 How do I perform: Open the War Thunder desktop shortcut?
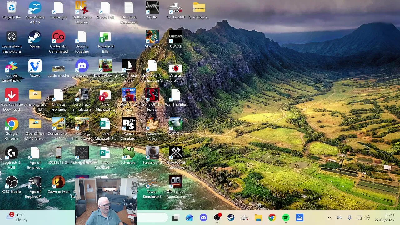point(176,97)
